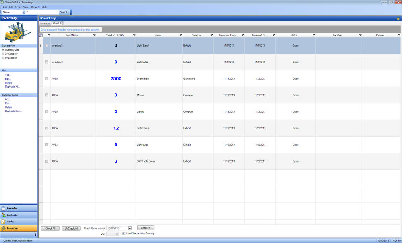Open the filter for Picture column
Viewport: 402px width, 243px height.
tap(399, 35)
